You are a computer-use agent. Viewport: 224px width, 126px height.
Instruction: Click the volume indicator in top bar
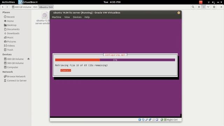click(213, 2)
